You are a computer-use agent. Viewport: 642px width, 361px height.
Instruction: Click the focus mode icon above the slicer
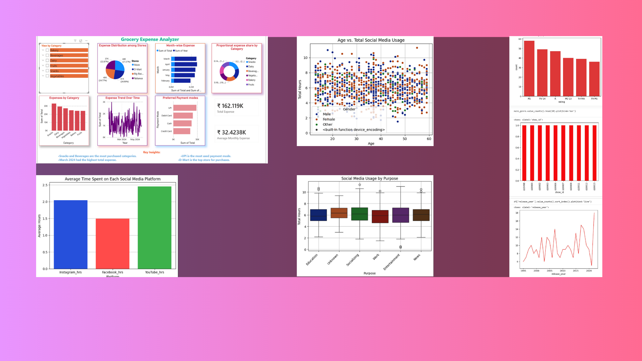pos(81,41)
